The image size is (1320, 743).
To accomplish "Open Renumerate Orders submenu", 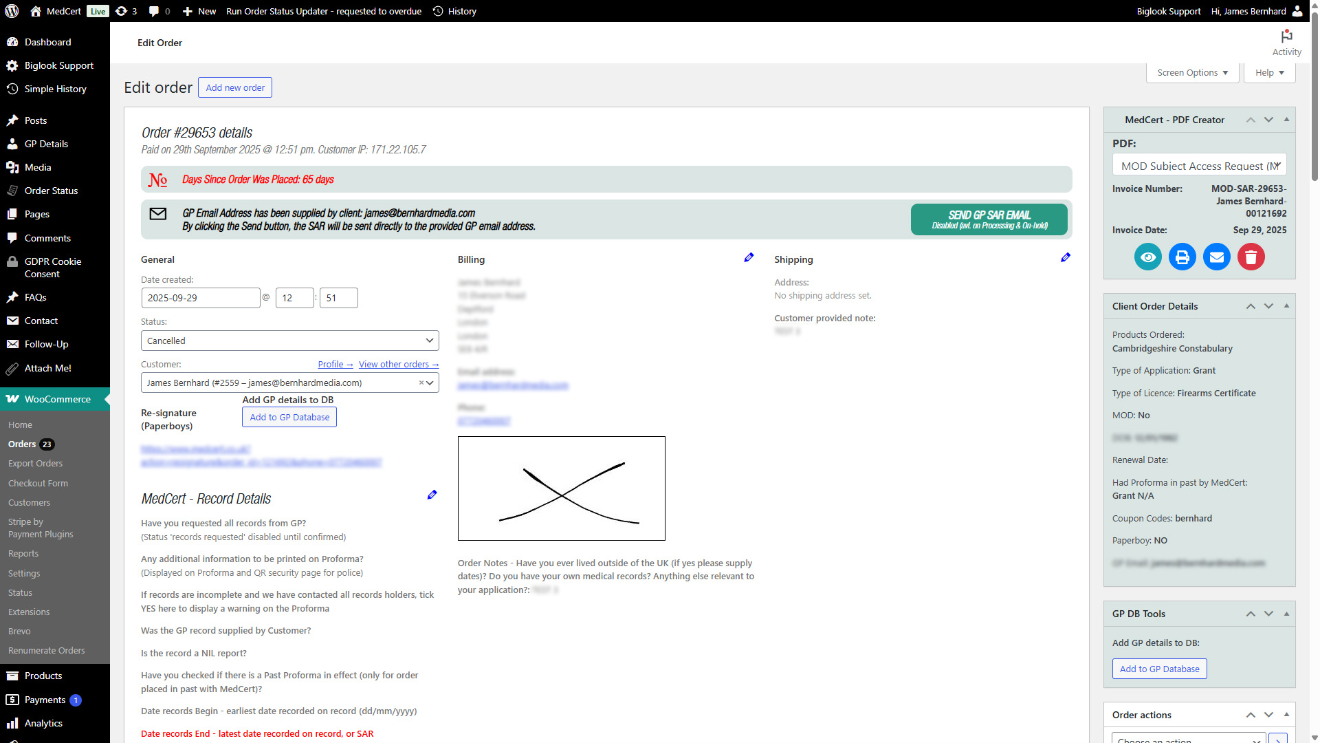I will [47, 651].
